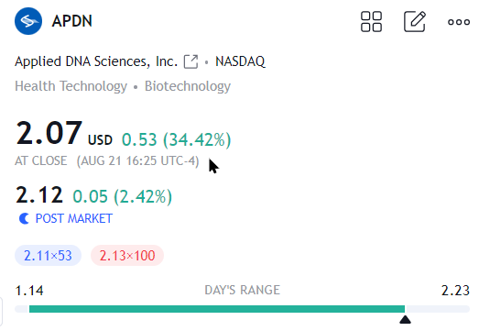Open the three-dots more menu

point(459,22)
